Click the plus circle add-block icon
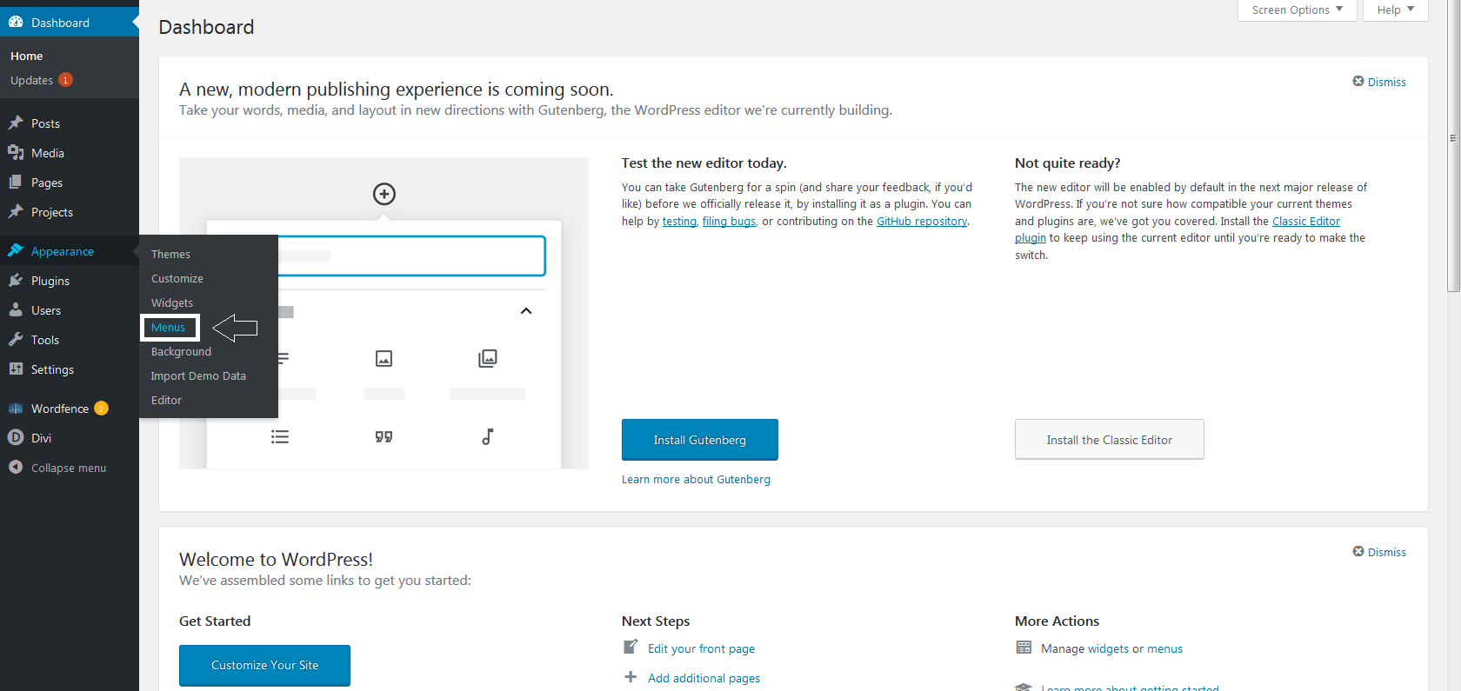The image size is (1461, 691). pos(384,194)
